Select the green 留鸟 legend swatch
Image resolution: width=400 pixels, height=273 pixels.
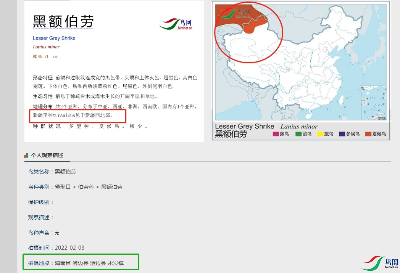(x=298, y=134)
